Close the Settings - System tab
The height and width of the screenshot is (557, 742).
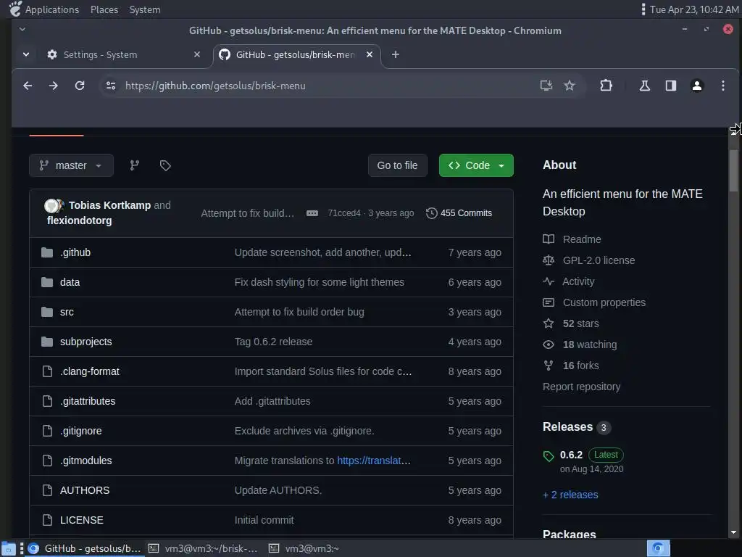click(197, 54)
